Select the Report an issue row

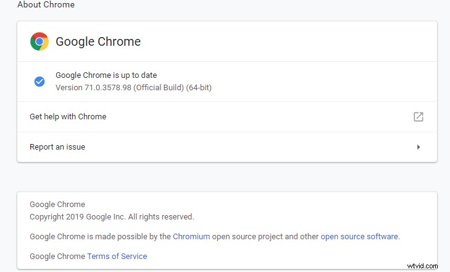[227, 147]
